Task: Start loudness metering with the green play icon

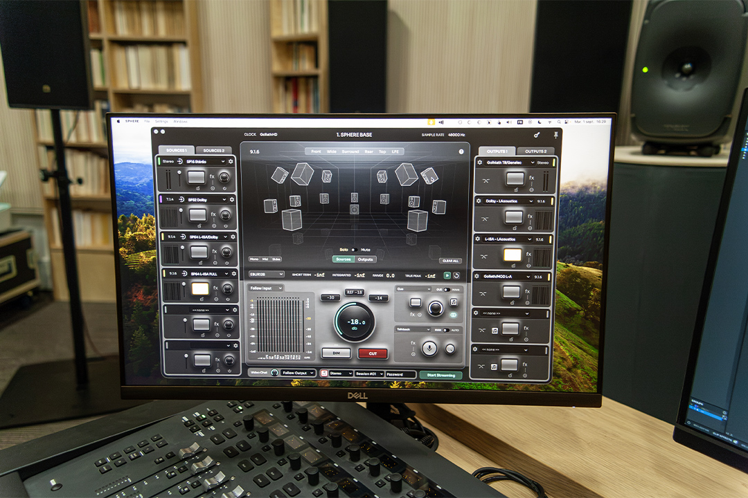Action: point(447,275)
